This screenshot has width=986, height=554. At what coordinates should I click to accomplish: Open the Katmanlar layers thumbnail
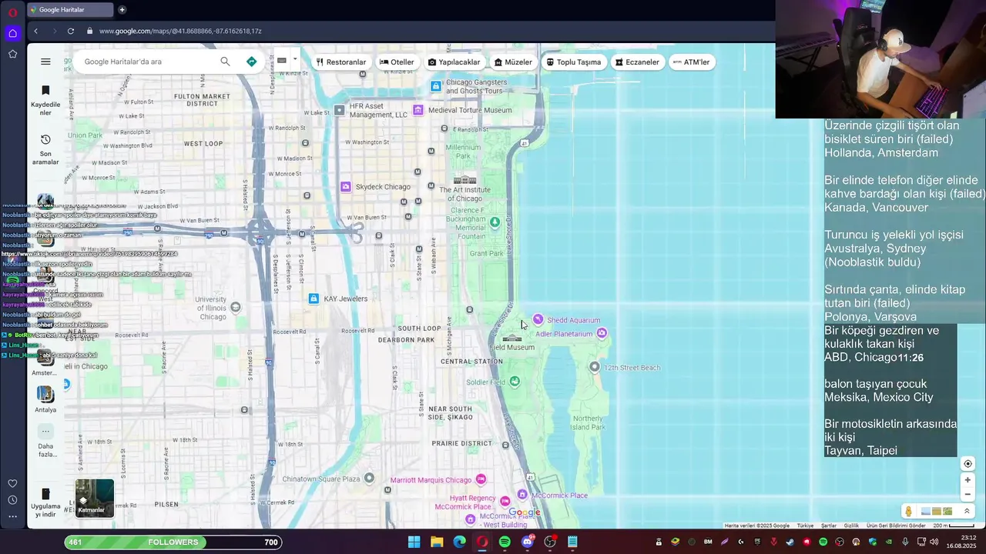point(95,498)
